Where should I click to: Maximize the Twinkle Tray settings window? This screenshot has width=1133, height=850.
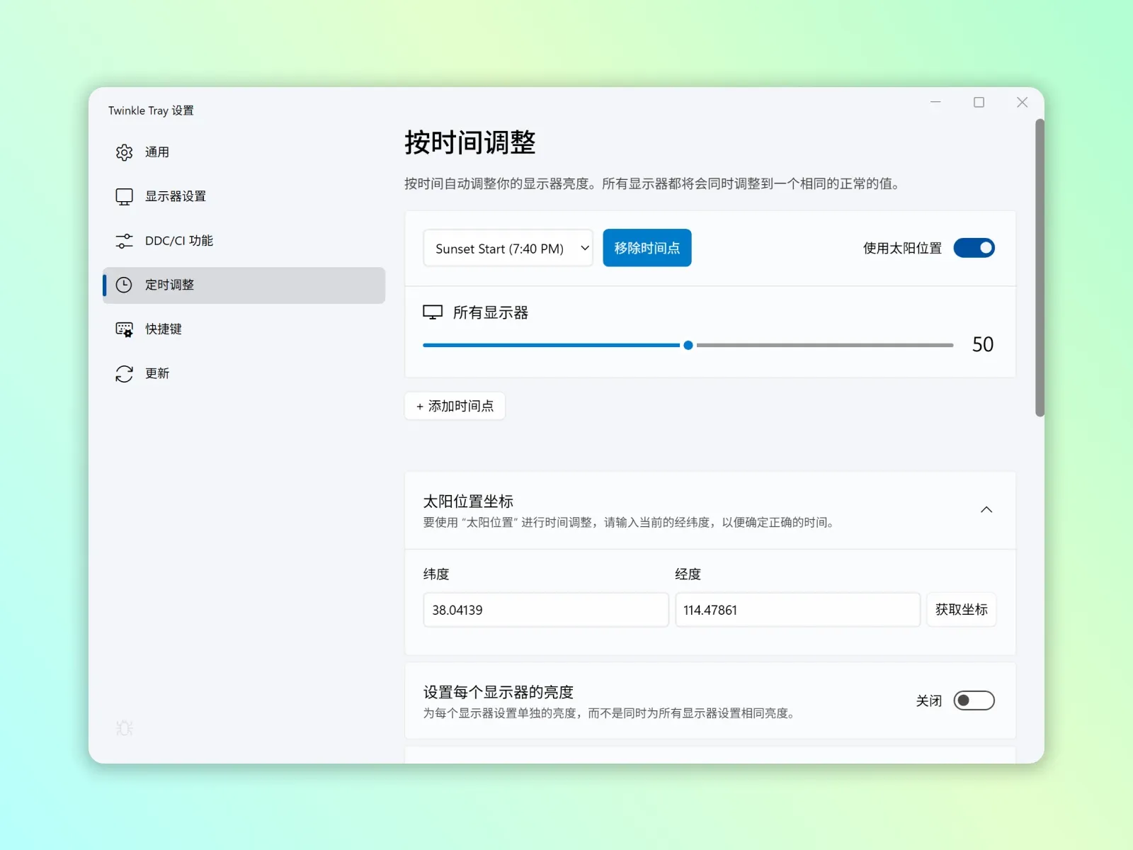click(x=979, y=102)
